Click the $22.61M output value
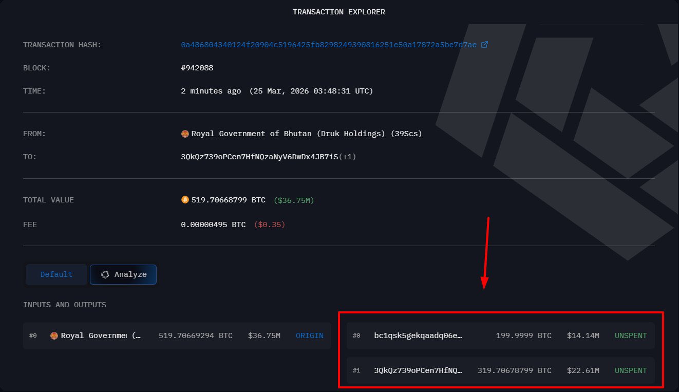The width and height of the screenshot is (679, 392). click(x=583, y=370)
